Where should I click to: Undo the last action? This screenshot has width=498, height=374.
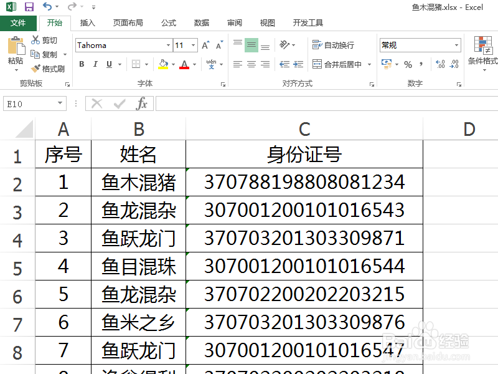47,6
